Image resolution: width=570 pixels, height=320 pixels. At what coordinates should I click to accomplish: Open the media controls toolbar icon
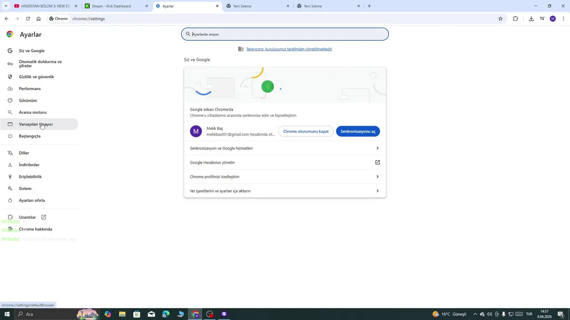[542, 19]
